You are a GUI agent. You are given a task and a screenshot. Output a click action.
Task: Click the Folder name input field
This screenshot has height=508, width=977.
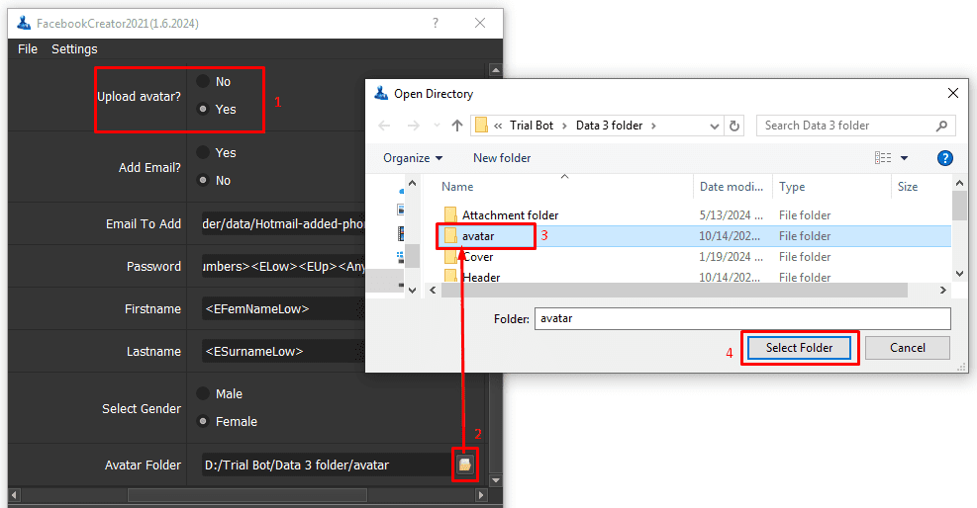click(742, 318)
